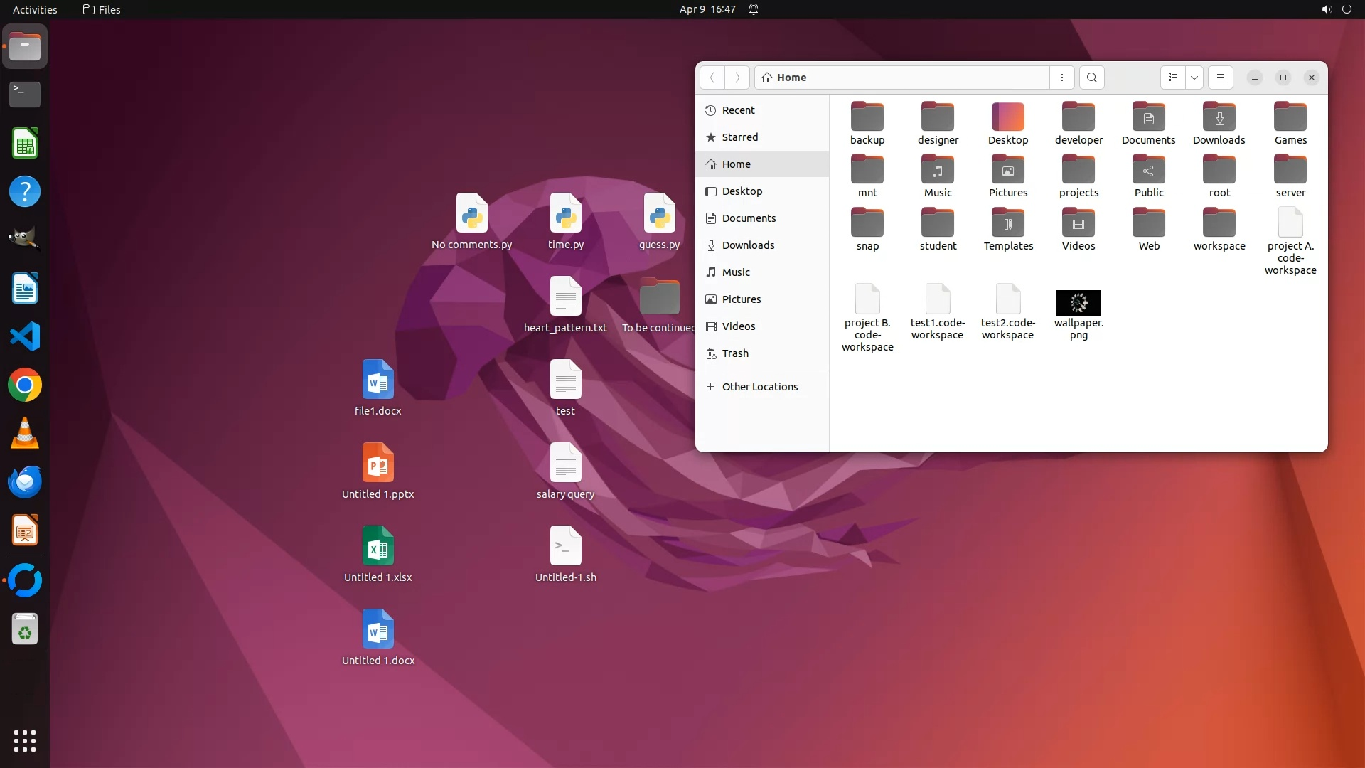The image size is (1365, 768).
Task: Open the system volume status menu
Action: pos(1326,9)
